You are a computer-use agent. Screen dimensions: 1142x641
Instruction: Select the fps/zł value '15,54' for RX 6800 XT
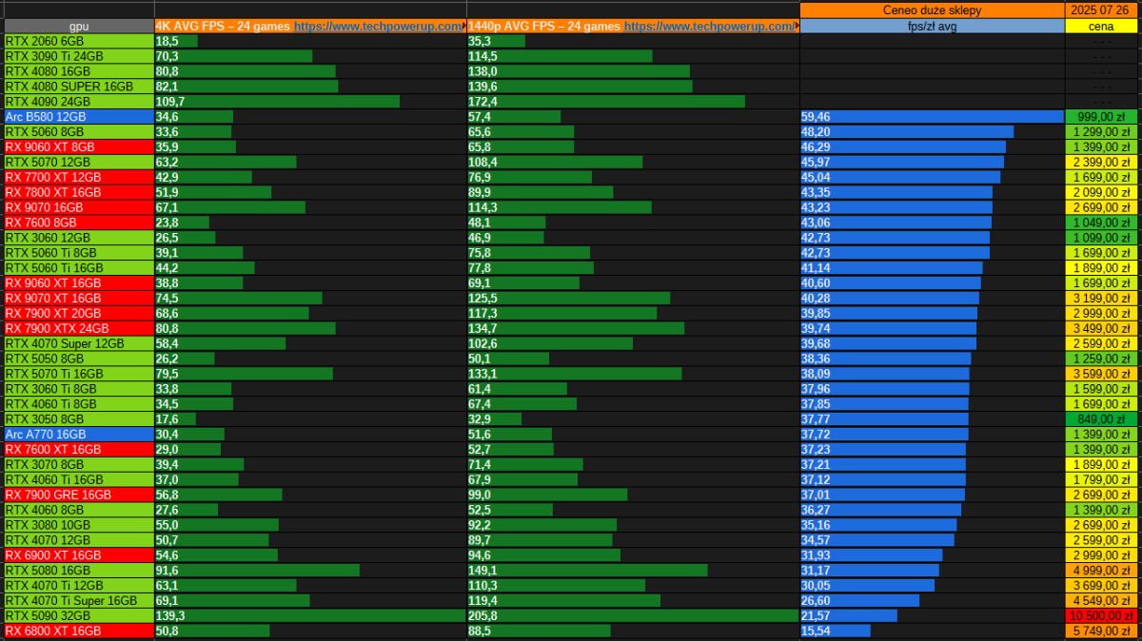pos(816,631)
